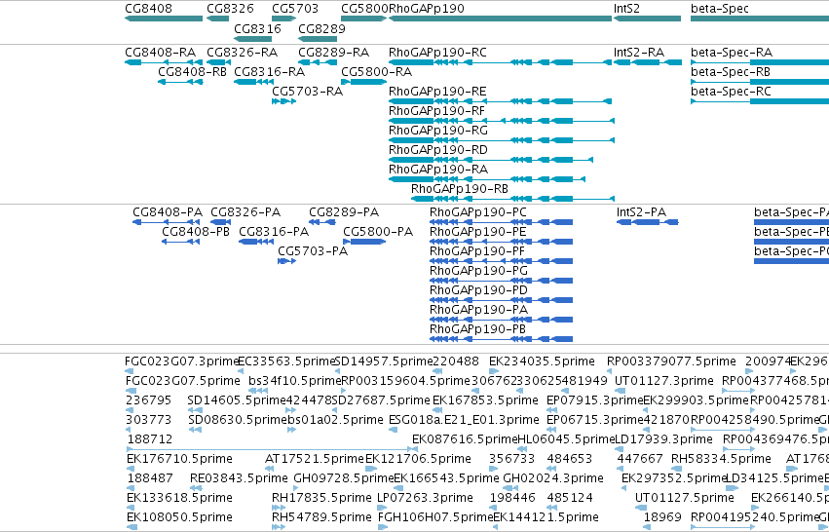Click the 303773 EST label

point(149,420)
